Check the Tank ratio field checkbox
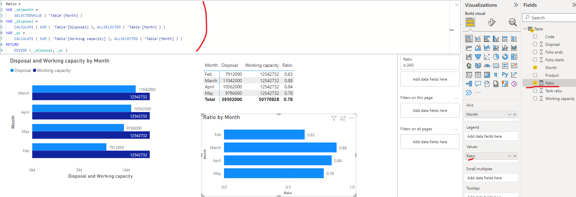576x197 pixels. coord(535,91)
